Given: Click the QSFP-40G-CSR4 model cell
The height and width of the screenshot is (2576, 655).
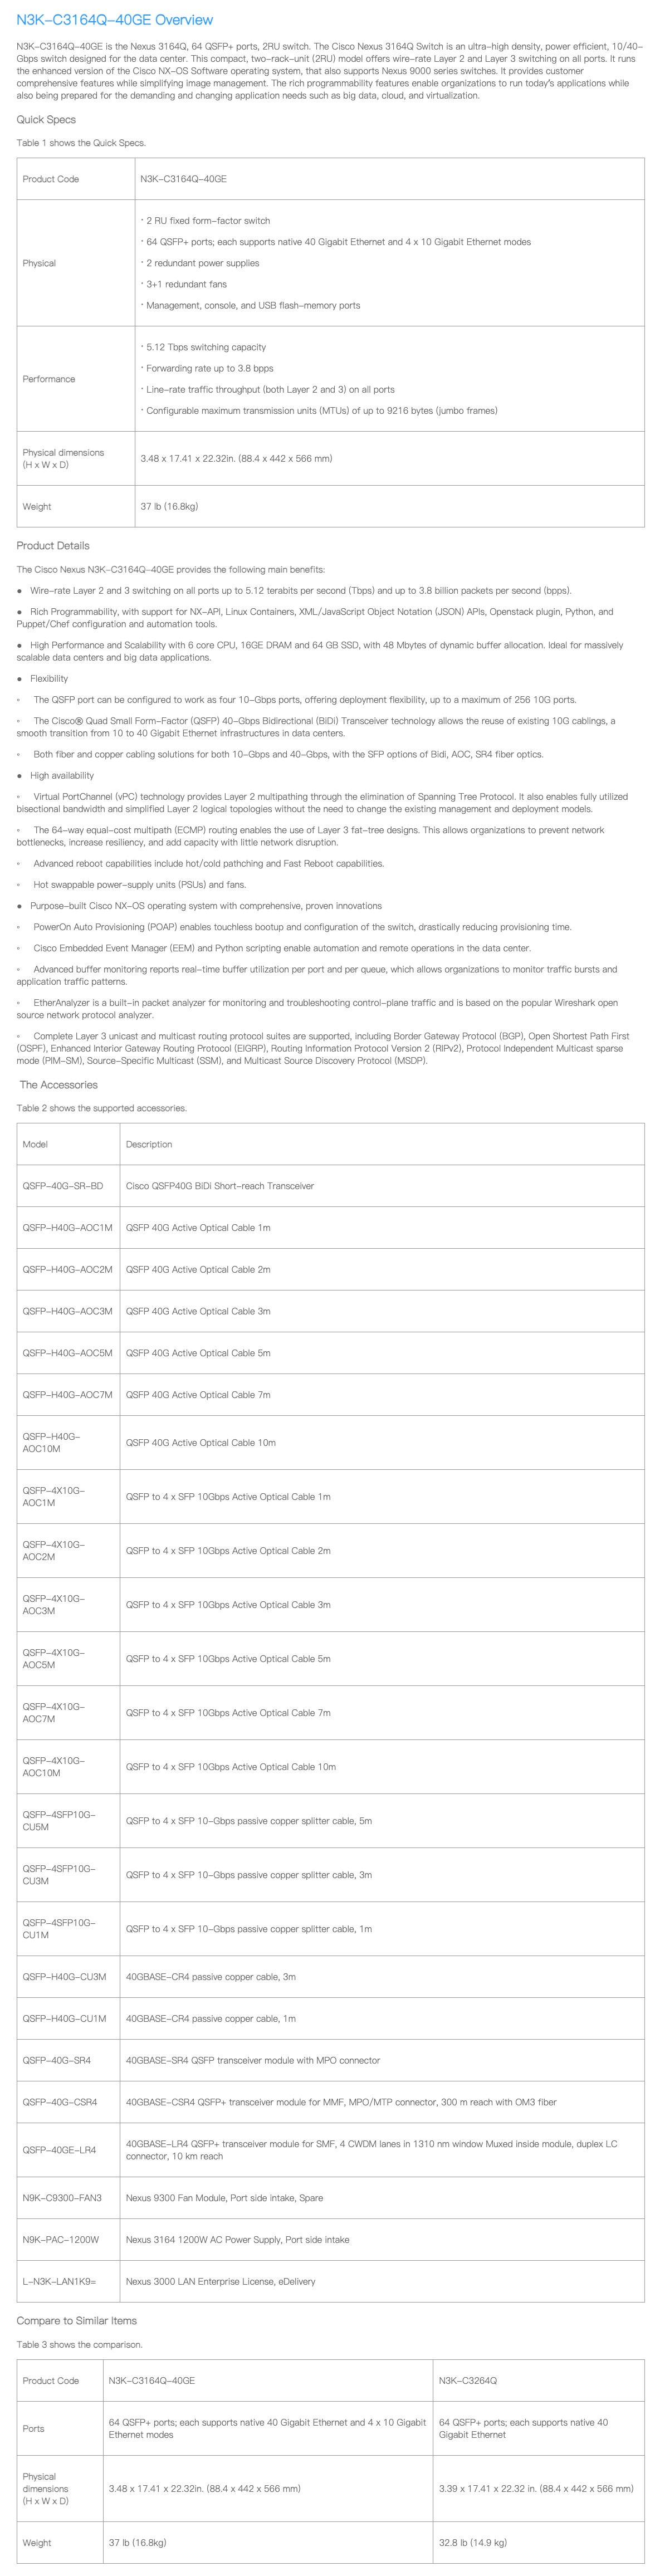Looking at the screenshot, I should (60, 2102).
